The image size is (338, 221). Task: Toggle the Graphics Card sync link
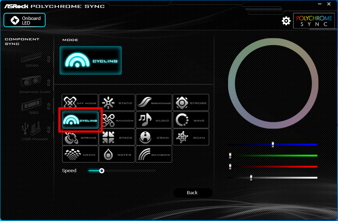(x=49, y=83)
